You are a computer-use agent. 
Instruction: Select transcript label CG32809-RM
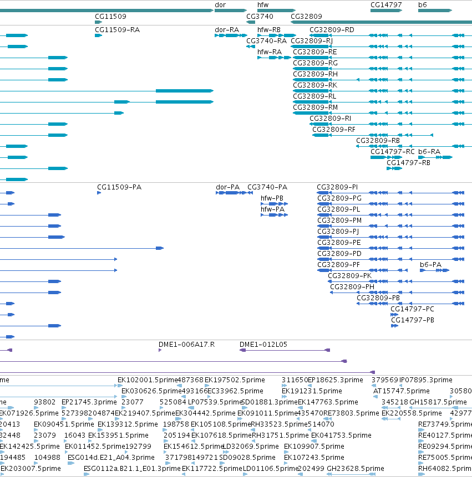point(315,107)
